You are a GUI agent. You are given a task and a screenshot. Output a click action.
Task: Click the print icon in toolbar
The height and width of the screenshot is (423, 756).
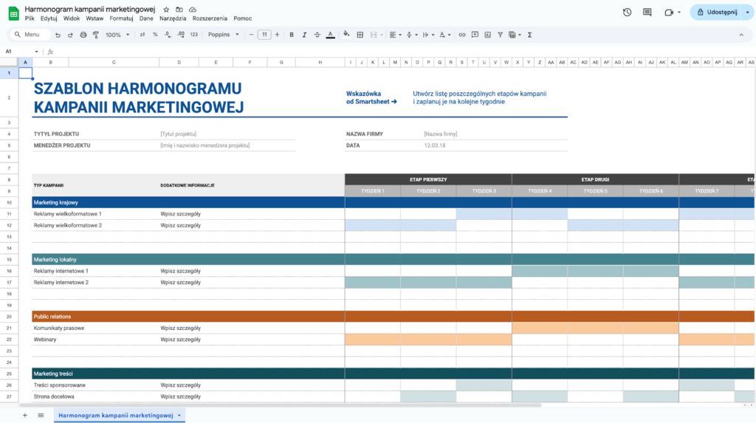pyautogui.click(x=82, y=35)
